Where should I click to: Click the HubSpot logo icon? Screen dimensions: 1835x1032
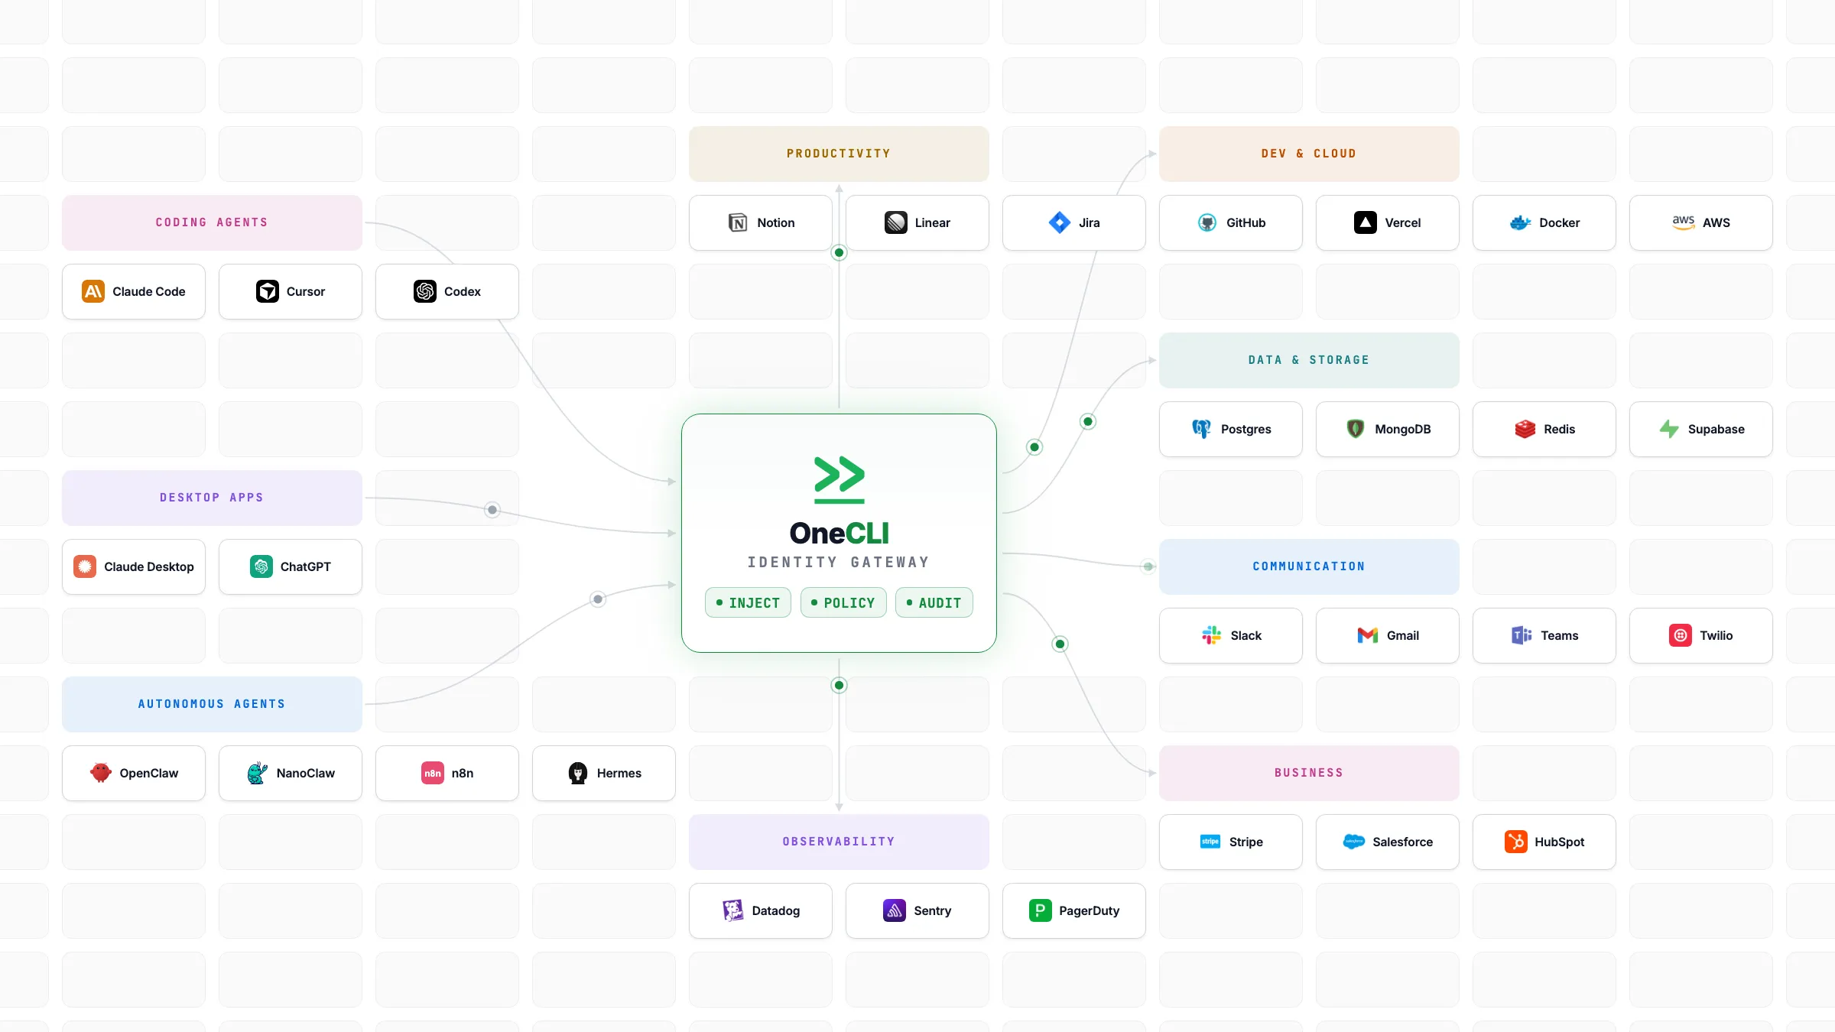(x=1515, y=842)
